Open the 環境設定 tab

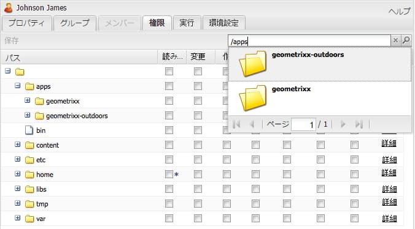pos(223,23)
